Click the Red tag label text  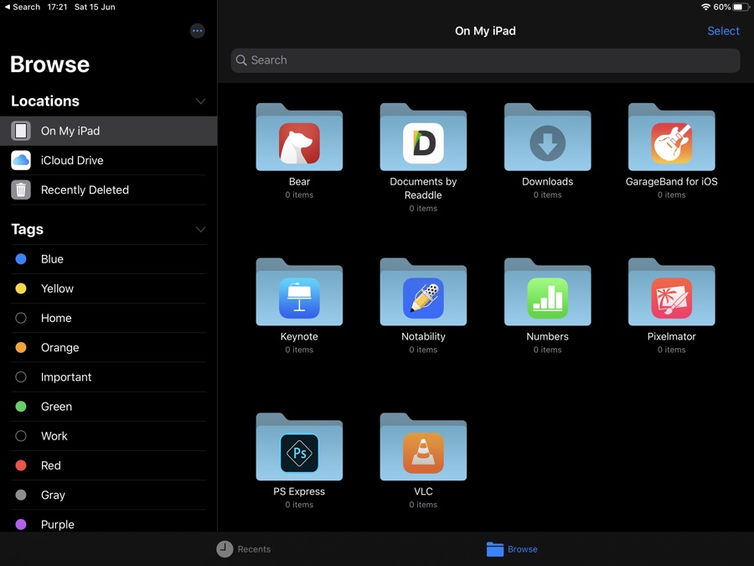[x=50, y=465]
